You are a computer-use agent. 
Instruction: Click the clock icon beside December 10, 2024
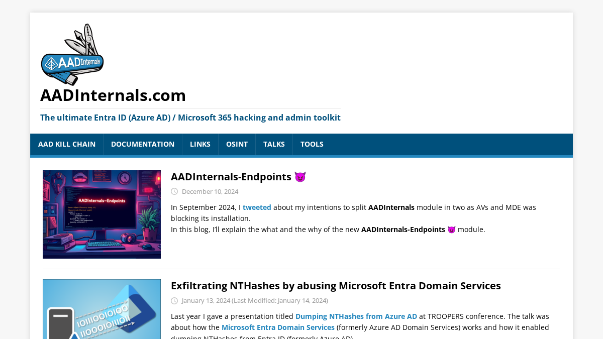(174, 191)
